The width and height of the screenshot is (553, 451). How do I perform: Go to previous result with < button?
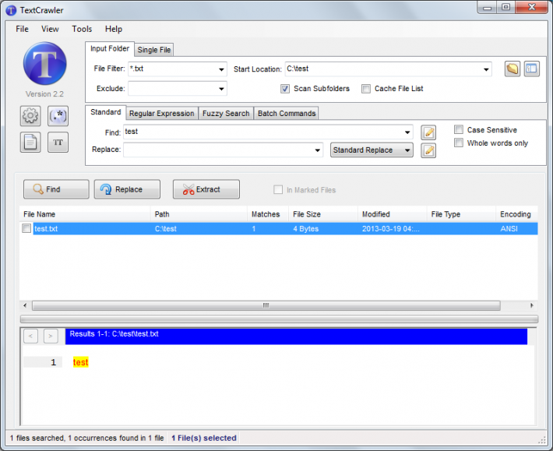pyautogui.click(x=30, y=336)
